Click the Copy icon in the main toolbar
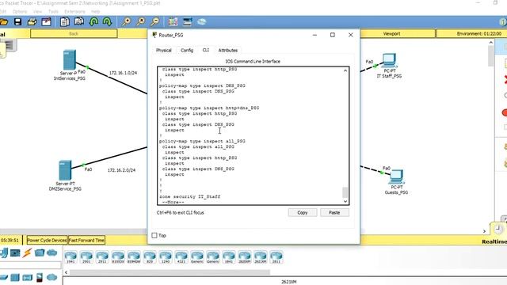The height and width of the screenshot is (285, 507). 65,22
